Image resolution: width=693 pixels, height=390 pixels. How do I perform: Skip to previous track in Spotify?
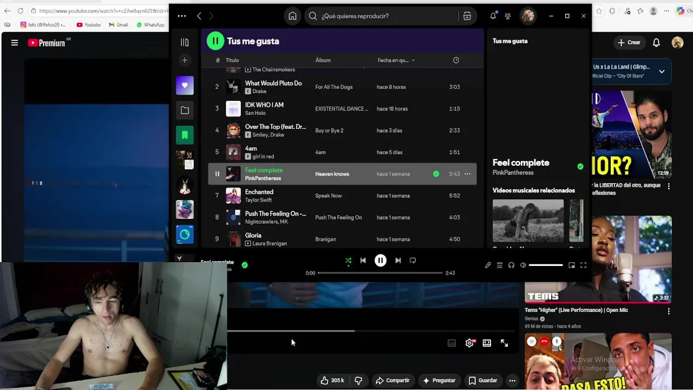[x=363, y=261]
